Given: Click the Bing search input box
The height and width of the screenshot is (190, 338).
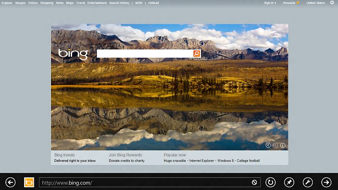Looking at the screenshot, I should pyautogui.click(x=145, y=54).
